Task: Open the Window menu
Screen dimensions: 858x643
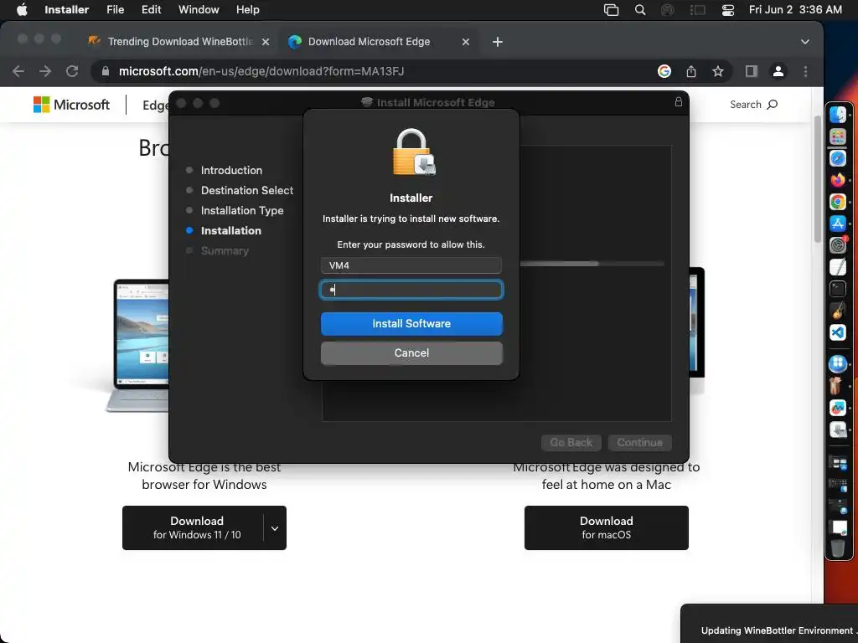Action: (199, 10)
